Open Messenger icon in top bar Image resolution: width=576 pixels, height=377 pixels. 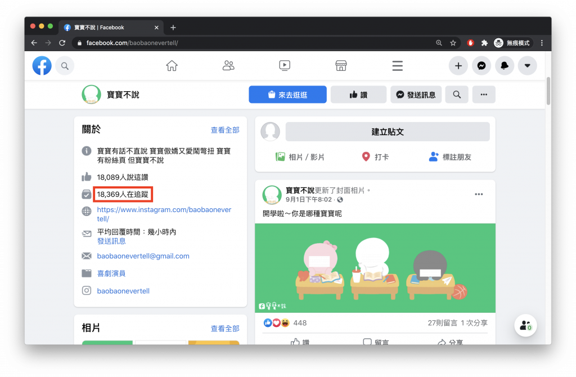481,66
